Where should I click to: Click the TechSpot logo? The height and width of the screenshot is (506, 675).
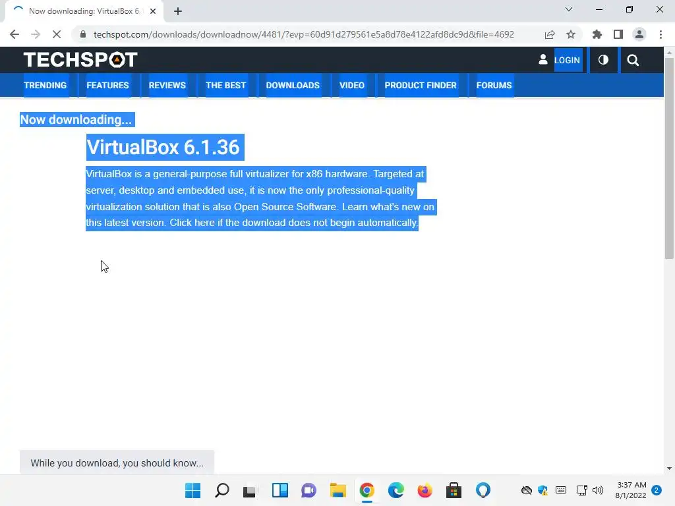pos(80,60)
